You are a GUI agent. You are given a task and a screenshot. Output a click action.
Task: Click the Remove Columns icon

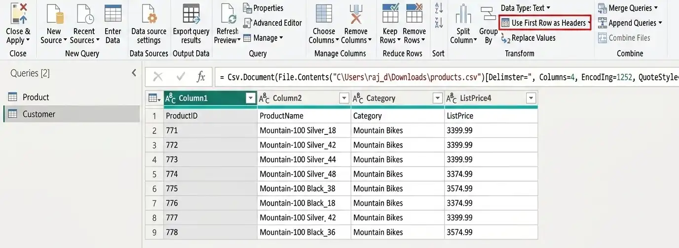(x=356, y=14)
